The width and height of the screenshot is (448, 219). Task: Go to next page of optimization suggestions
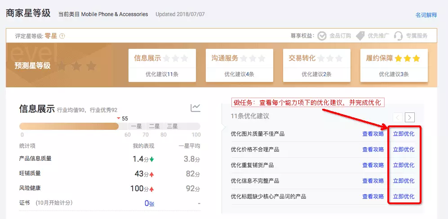pyautogui.click(x=409, y=117)
